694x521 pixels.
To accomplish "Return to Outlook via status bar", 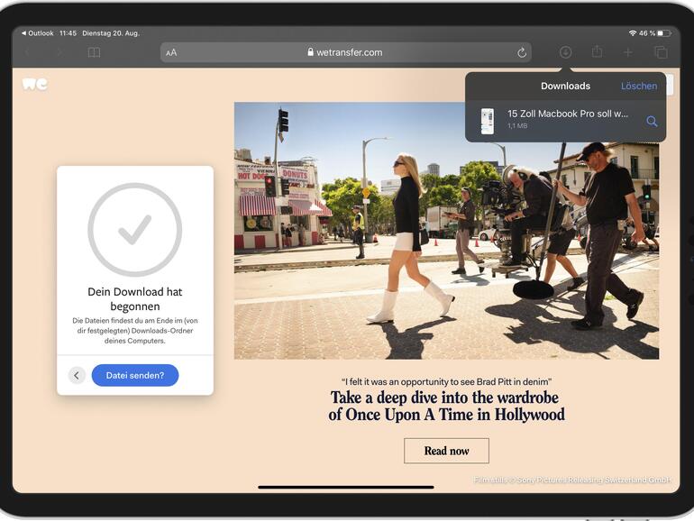I will pyautogui.click(x=37, y=33).
